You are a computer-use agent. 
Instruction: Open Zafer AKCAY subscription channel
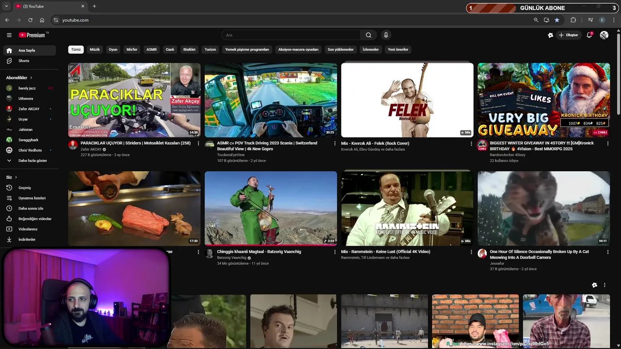(30, 109)
